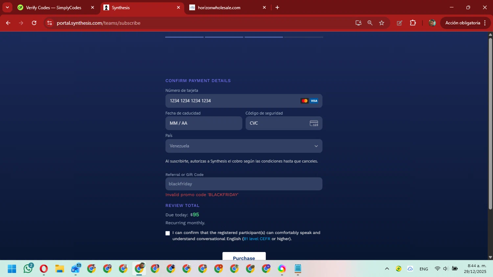Image resolution: width=493 pixels, height=277 pixels.
Task: Click the $95 due today amount
Action: click(x=195, y=215)
